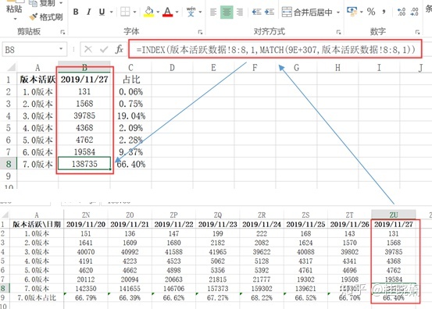Cancel formula entry (X icon)

coord(88,49)
